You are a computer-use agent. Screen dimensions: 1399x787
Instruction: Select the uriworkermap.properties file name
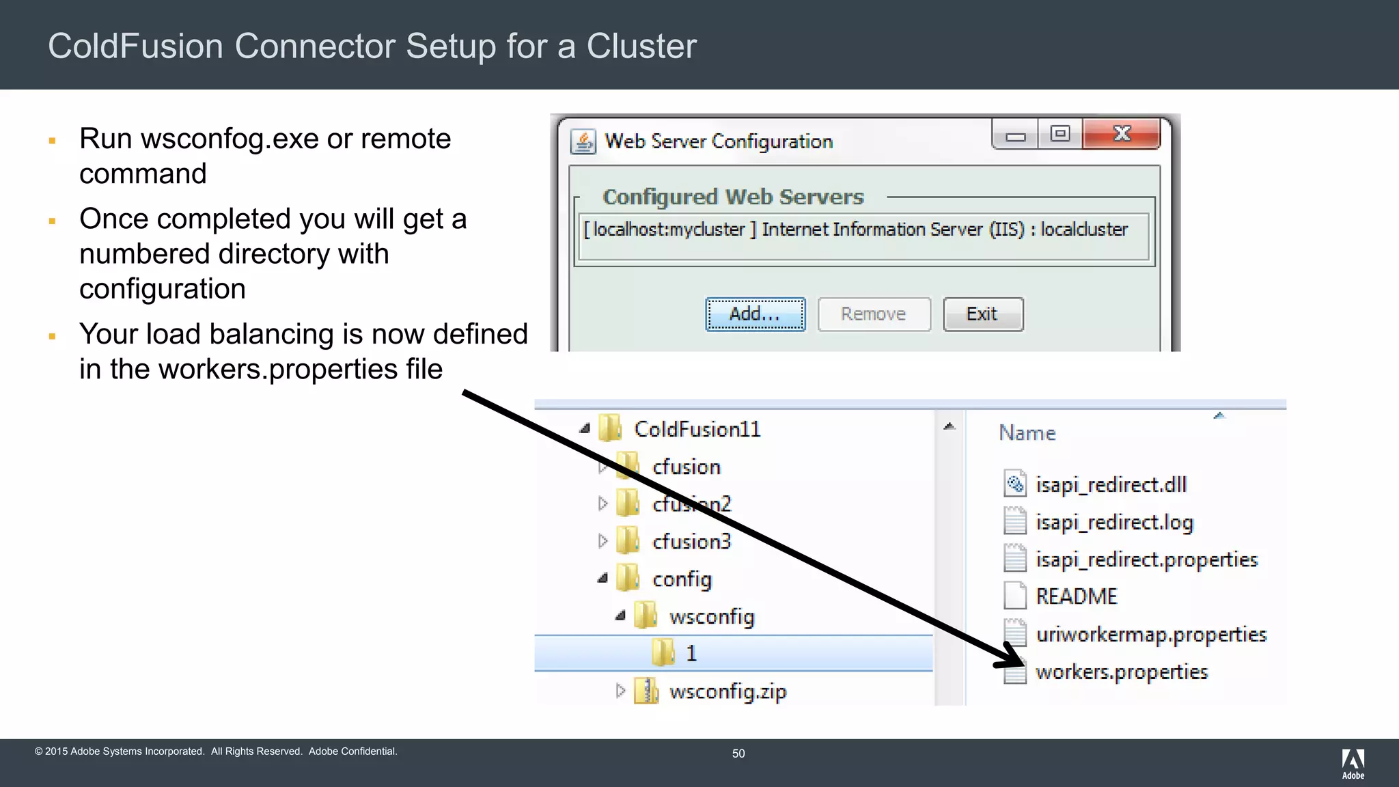tap(1152, 635)
